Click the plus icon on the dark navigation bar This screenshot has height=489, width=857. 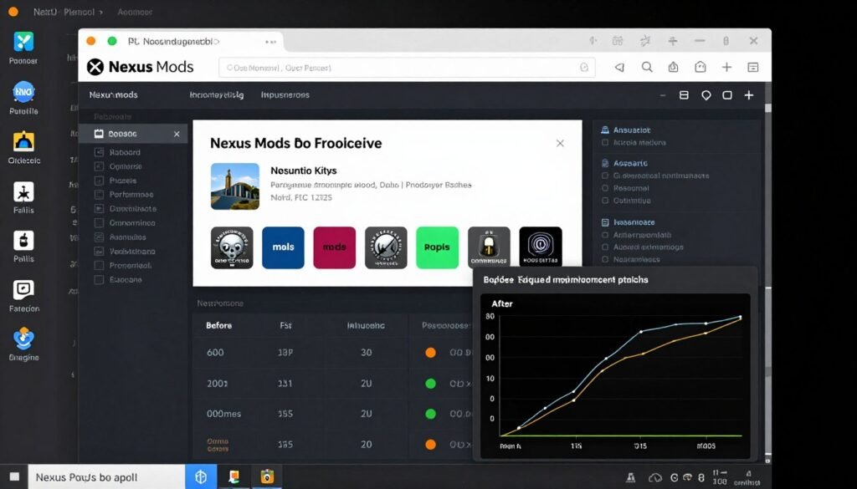tap(749, 95)
